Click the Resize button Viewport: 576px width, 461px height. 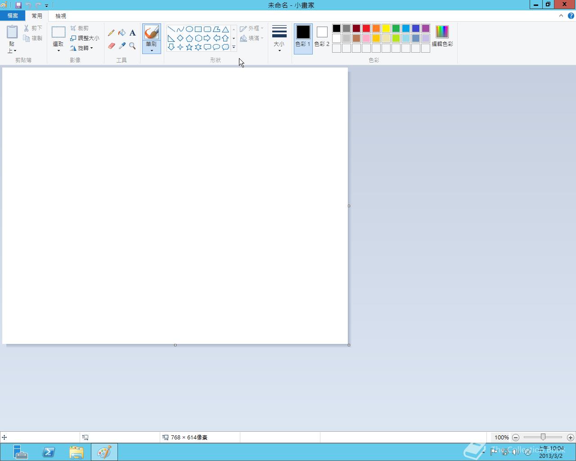tap(85, 38)
